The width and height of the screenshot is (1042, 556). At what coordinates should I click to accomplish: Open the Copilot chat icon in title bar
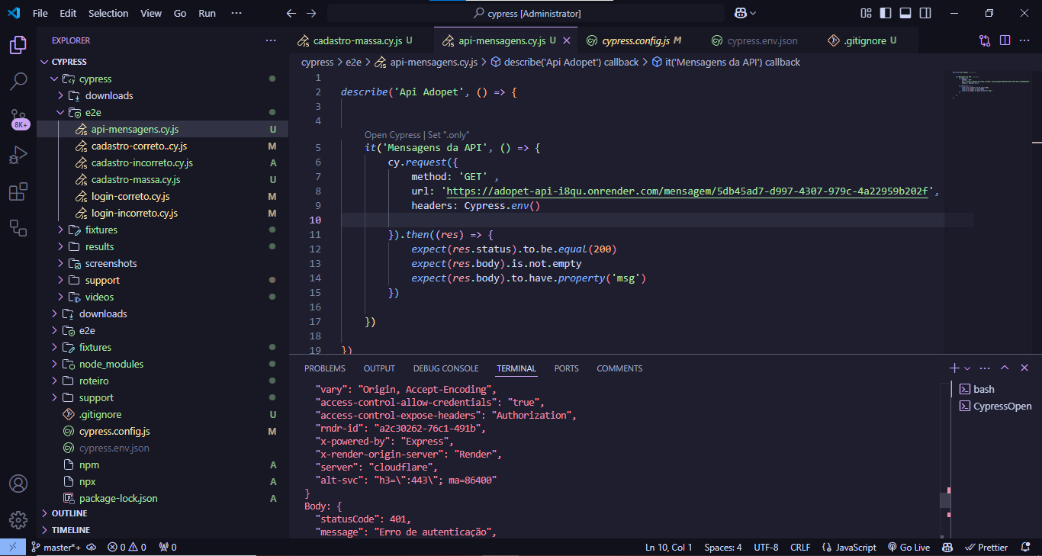(x=745, y=13)
